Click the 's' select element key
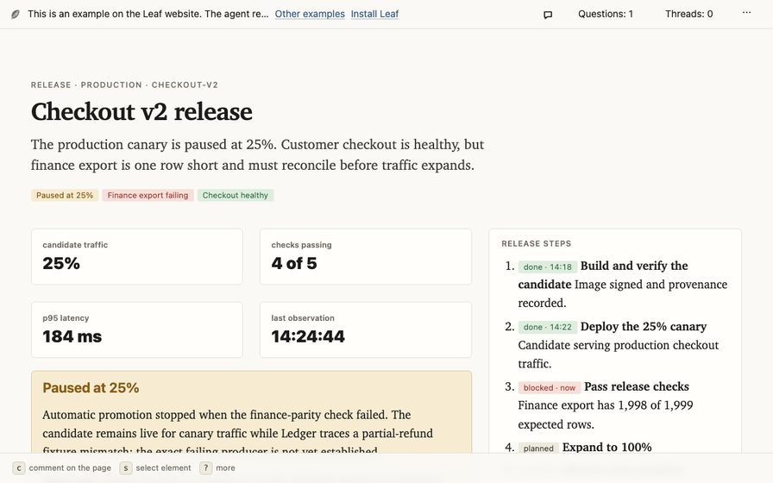This screenshot has width=773, height=483. [126, 467]
